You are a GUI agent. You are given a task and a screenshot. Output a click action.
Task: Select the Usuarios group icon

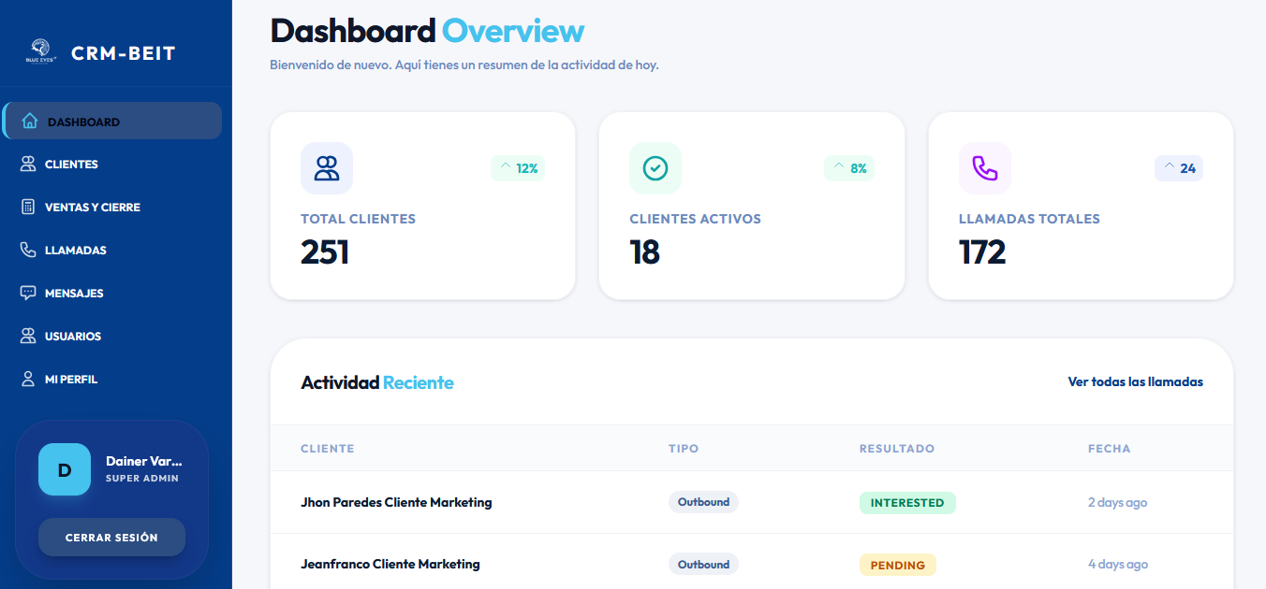[x=28, y=337]
